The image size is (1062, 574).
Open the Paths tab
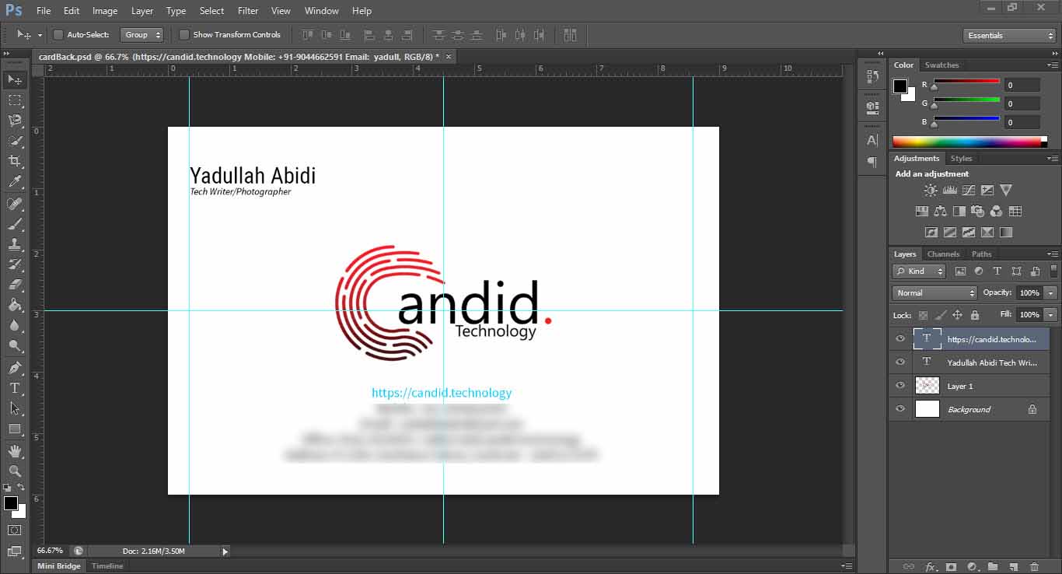pos(982,254)
